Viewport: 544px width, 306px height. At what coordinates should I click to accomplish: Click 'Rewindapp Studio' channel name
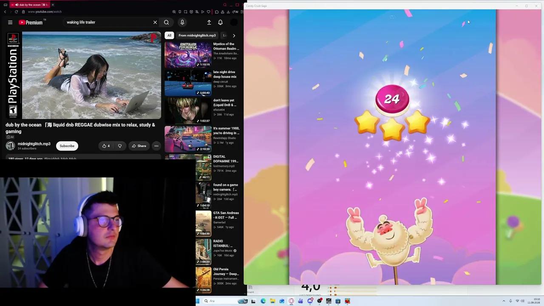[224, 138]
